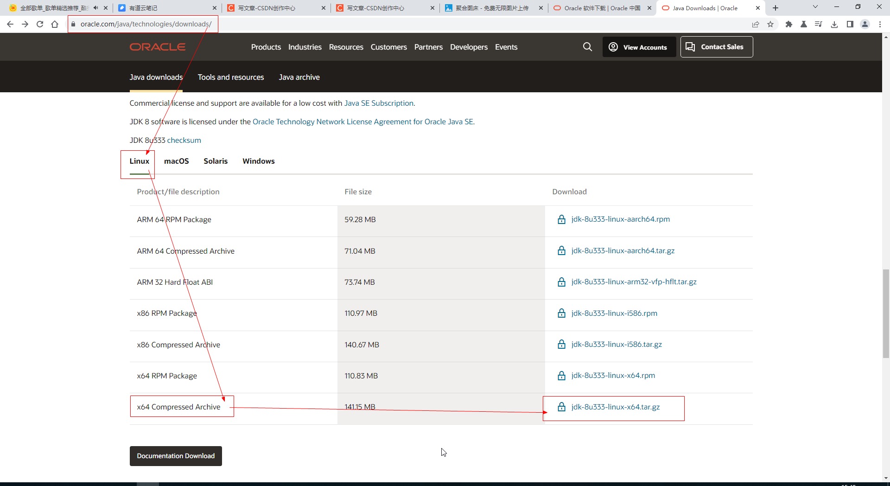Click the browser back arrow
The width and height of the screenshot is (890, 486).
(x=10, y=24)
